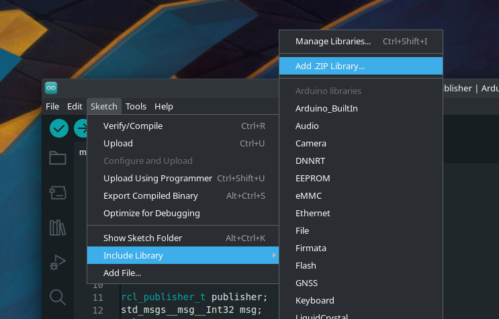Image resolution: width=499 pixels, height=319 pixels.
Task: Include the Audio library
Action: [361, 126]
